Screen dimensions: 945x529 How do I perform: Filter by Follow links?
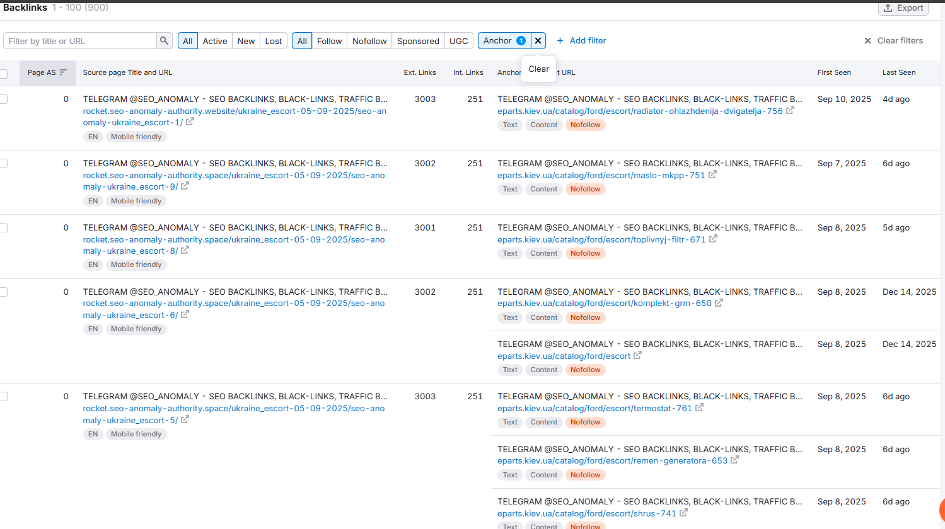330,41
